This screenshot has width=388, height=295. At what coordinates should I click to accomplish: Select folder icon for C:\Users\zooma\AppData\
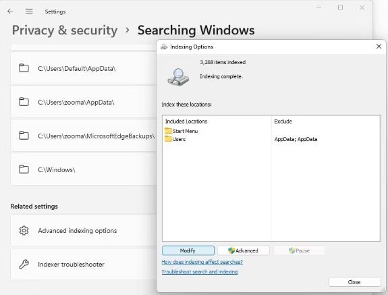click(24, 102)
